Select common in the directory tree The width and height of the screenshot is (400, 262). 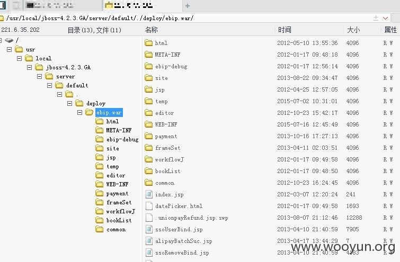pyautogui.click(x=116, y=229)
